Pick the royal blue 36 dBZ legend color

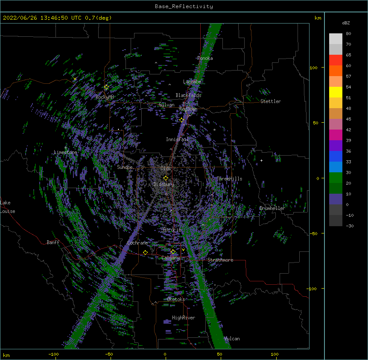(336, 156)
